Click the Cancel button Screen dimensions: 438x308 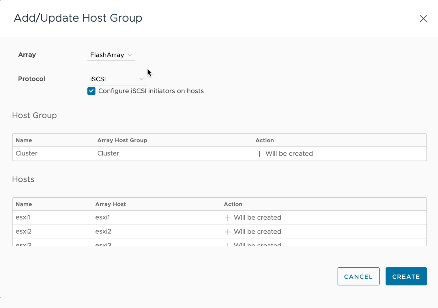358,276
